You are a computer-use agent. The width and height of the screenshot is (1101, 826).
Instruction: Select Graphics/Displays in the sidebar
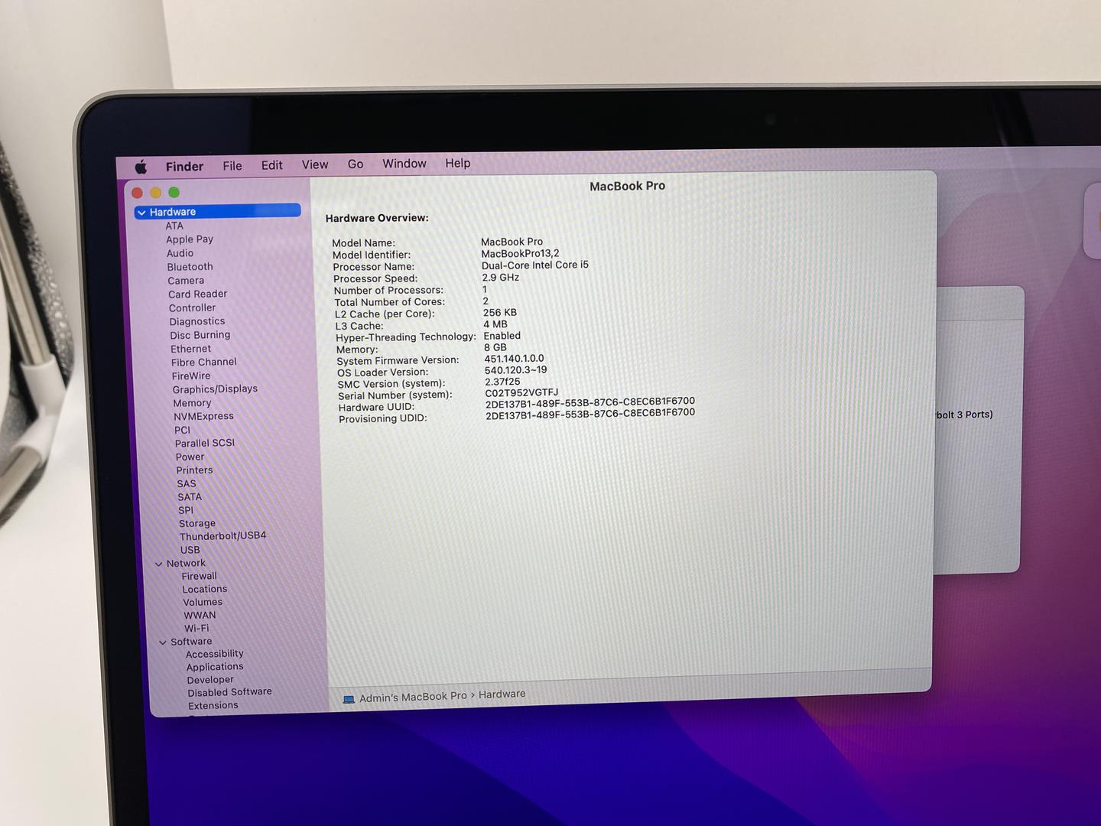click(x=215, y=389)
